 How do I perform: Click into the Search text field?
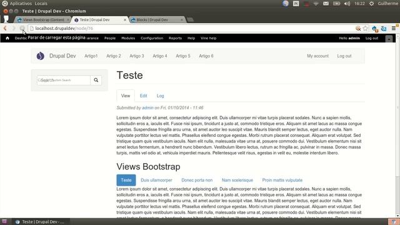[64, 80]
